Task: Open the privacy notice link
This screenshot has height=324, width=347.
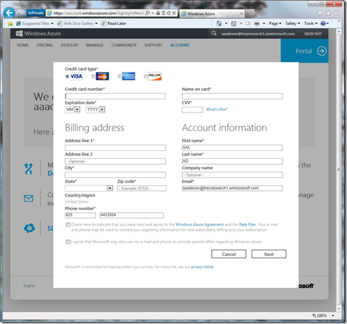Action: click(x=202, y=267)
